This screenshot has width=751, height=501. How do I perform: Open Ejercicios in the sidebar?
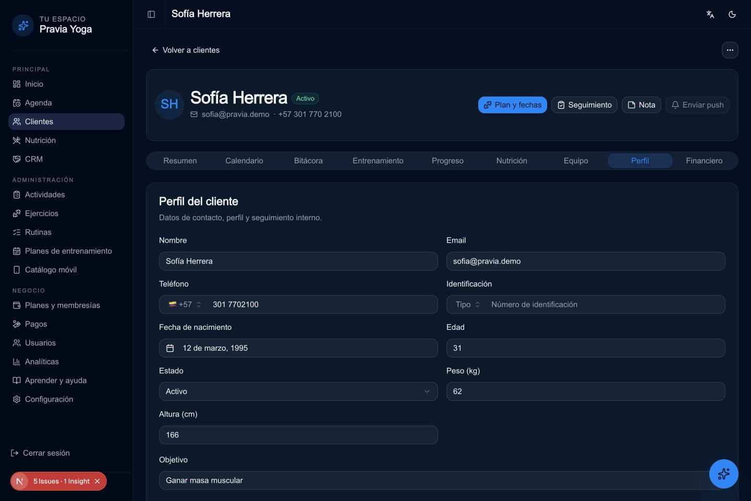click(66, 213)
